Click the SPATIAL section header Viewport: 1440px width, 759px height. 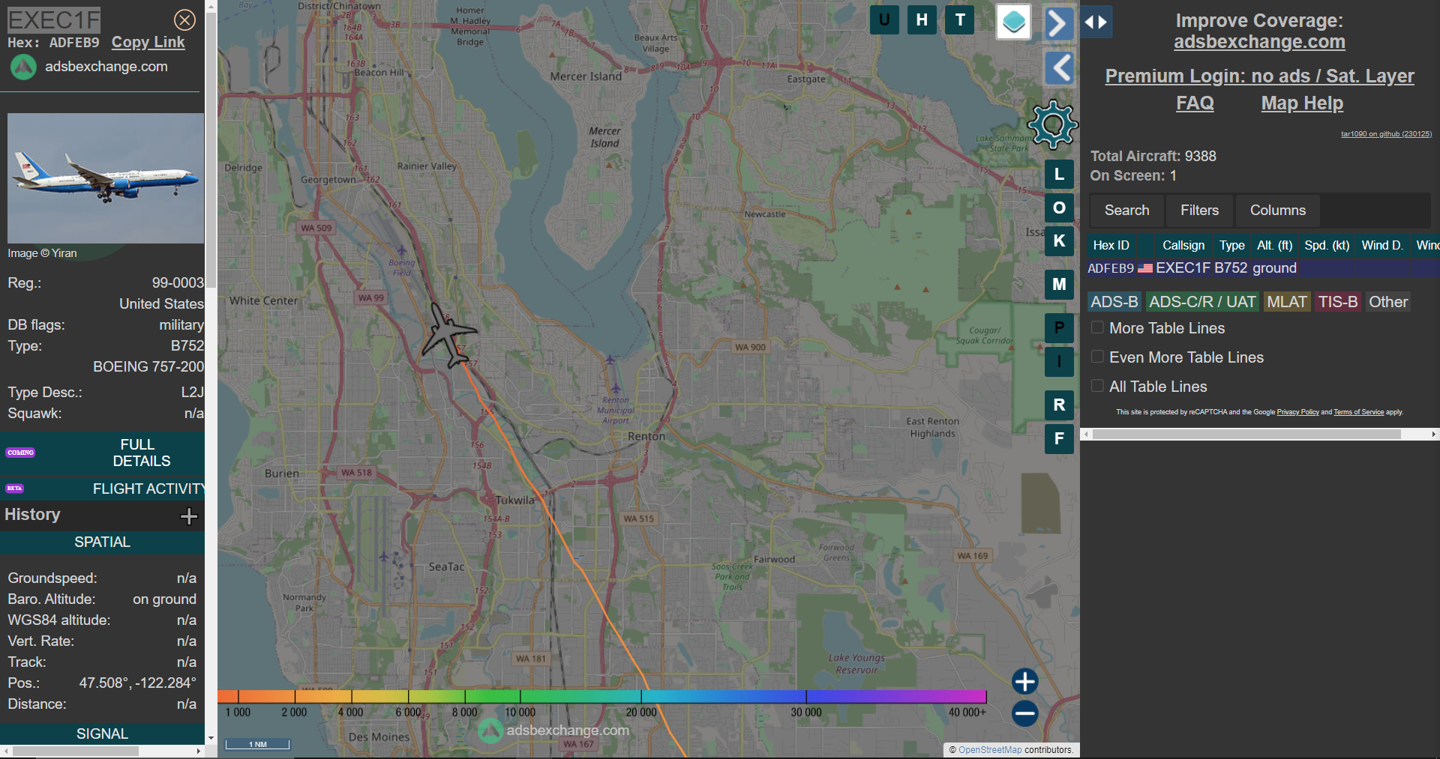point(102,542)
